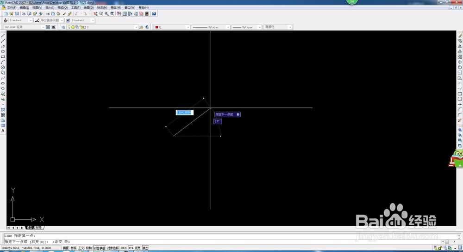
Task: Select the Rectangle draw tool
Action: coord(3,56)
